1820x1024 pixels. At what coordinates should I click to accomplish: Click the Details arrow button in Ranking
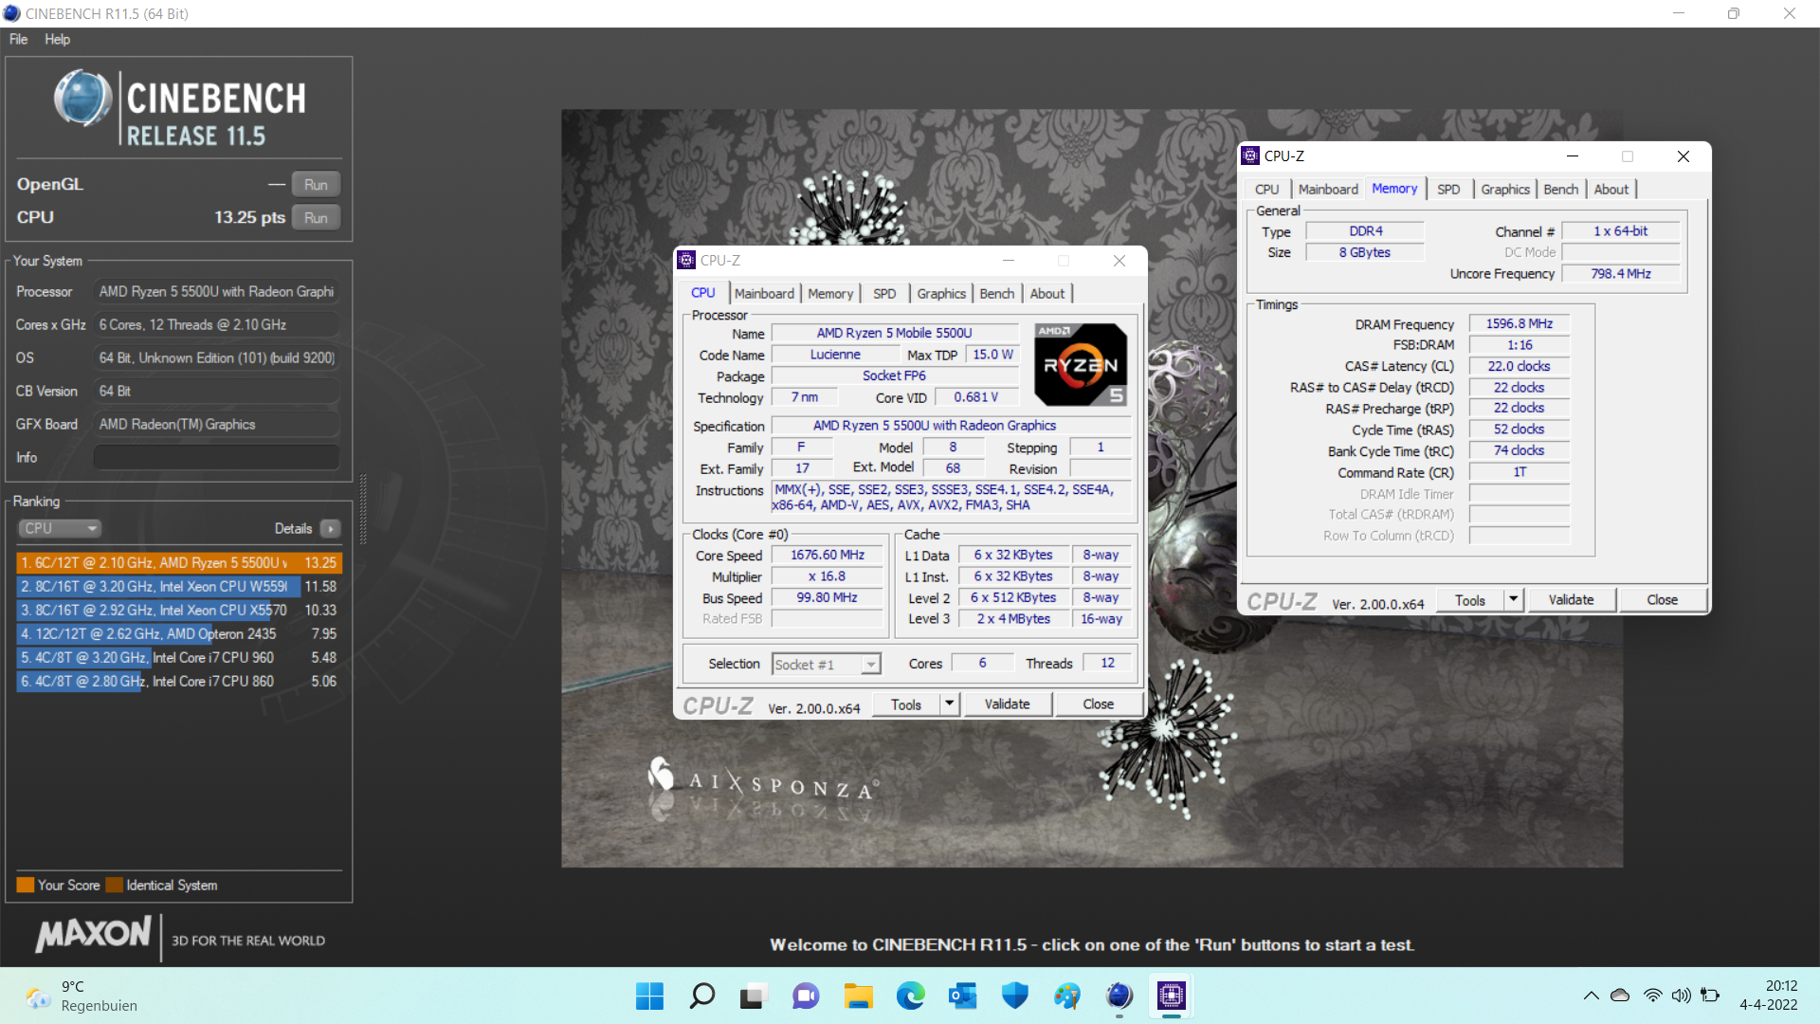coord(330,528)
